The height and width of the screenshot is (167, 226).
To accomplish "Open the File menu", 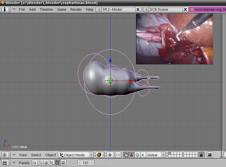I will click(x=22, y=10).
